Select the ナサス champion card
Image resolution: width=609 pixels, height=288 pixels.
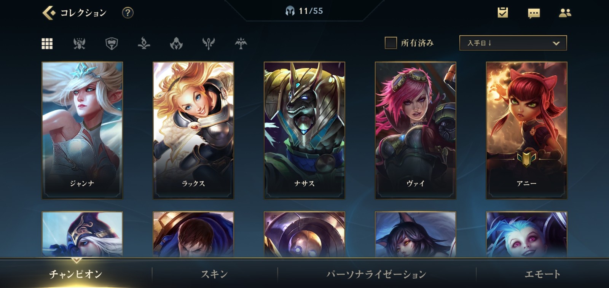(x=304, y=130)
